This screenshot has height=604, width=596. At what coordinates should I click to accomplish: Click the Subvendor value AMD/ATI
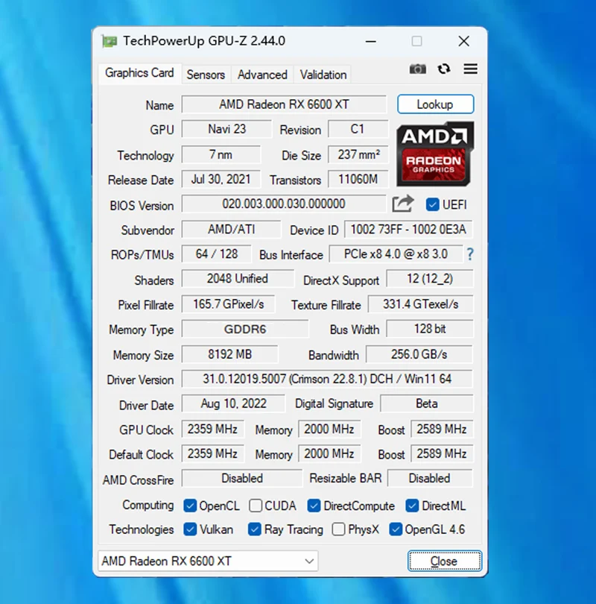click(x=231, y=230)
